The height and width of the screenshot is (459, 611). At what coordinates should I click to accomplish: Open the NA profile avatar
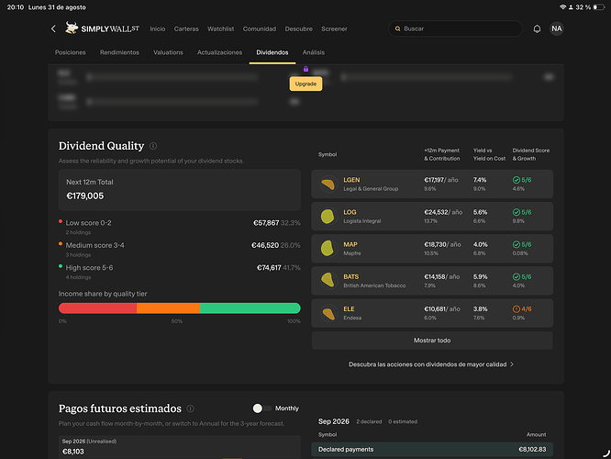(x=557, y=28)
